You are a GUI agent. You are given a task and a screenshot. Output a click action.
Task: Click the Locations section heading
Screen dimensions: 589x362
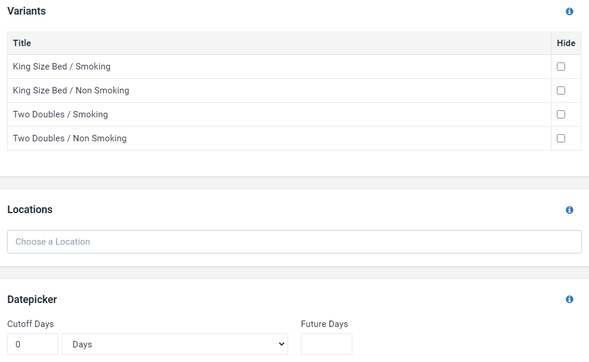(x=30, y=210)
